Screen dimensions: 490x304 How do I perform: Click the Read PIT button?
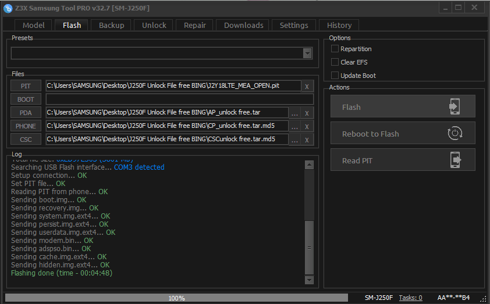(403, 160)
